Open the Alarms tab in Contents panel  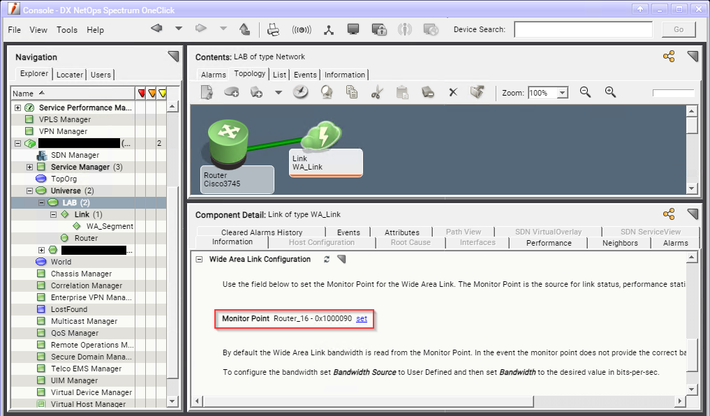pos(213,75)
